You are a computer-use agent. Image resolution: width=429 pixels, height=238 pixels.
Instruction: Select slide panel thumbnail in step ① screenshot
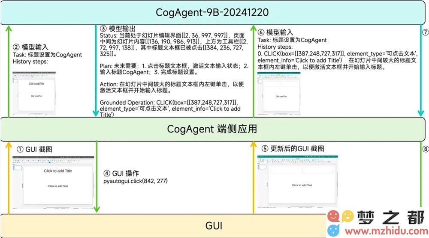[18, 167]
